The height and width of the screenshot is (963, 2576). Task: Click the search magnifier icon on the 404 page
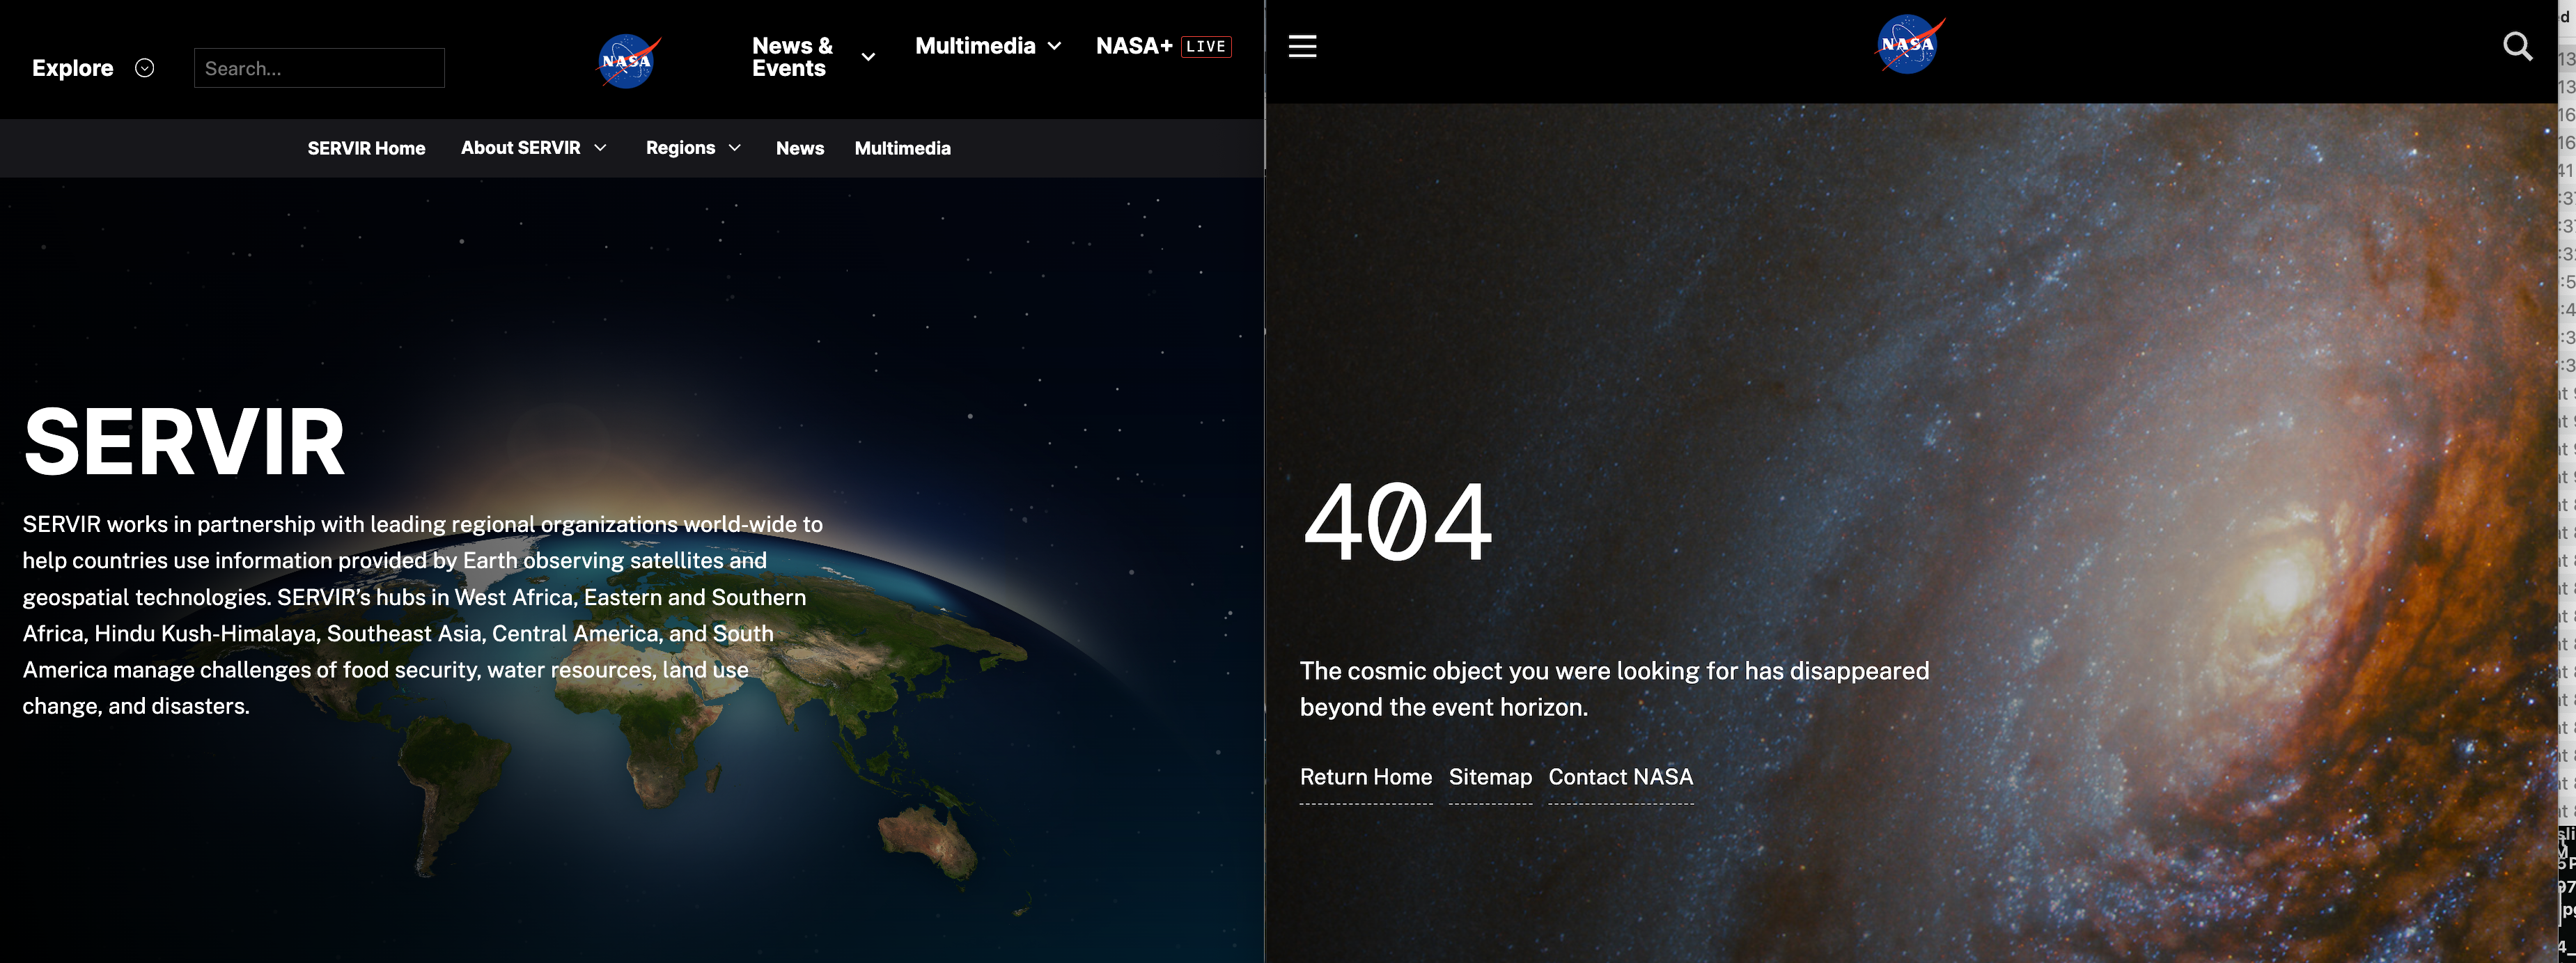click(x=2517, y=45)
